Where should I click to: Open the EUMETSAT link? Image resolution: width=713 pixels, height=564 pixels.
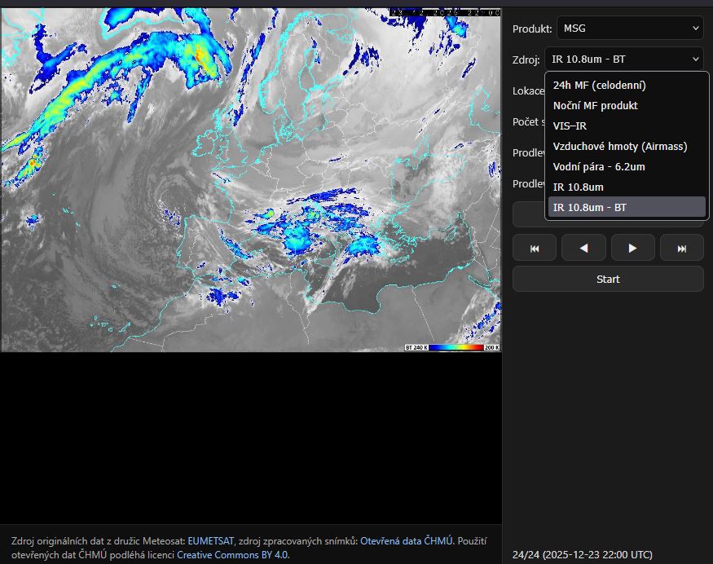tap(210, 541)
